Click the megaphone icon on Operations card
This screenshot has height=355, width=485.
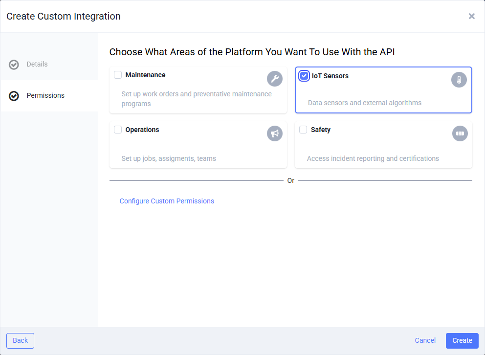click(275, 133)
